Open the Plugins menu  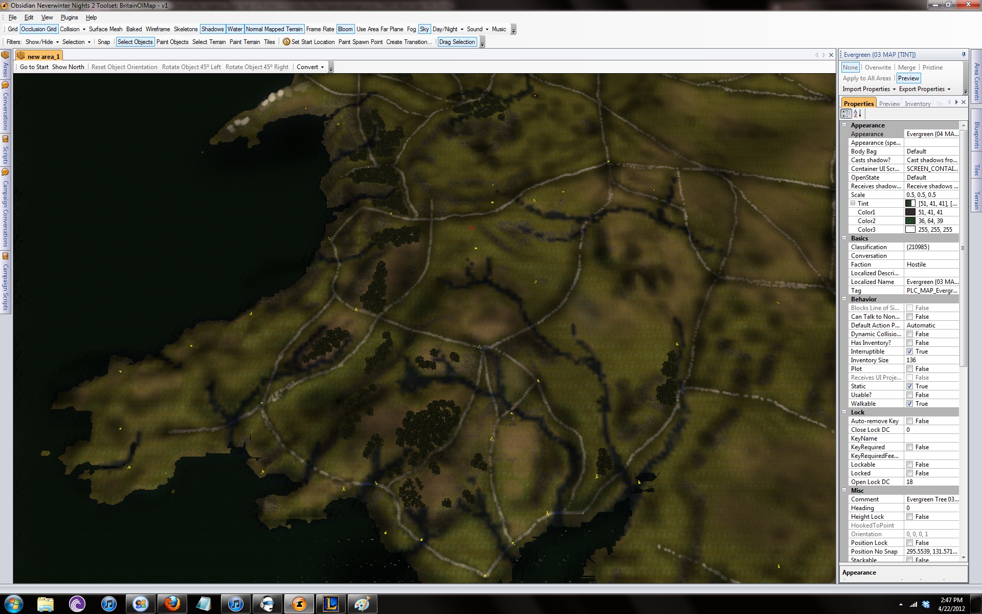pos(69,17)
